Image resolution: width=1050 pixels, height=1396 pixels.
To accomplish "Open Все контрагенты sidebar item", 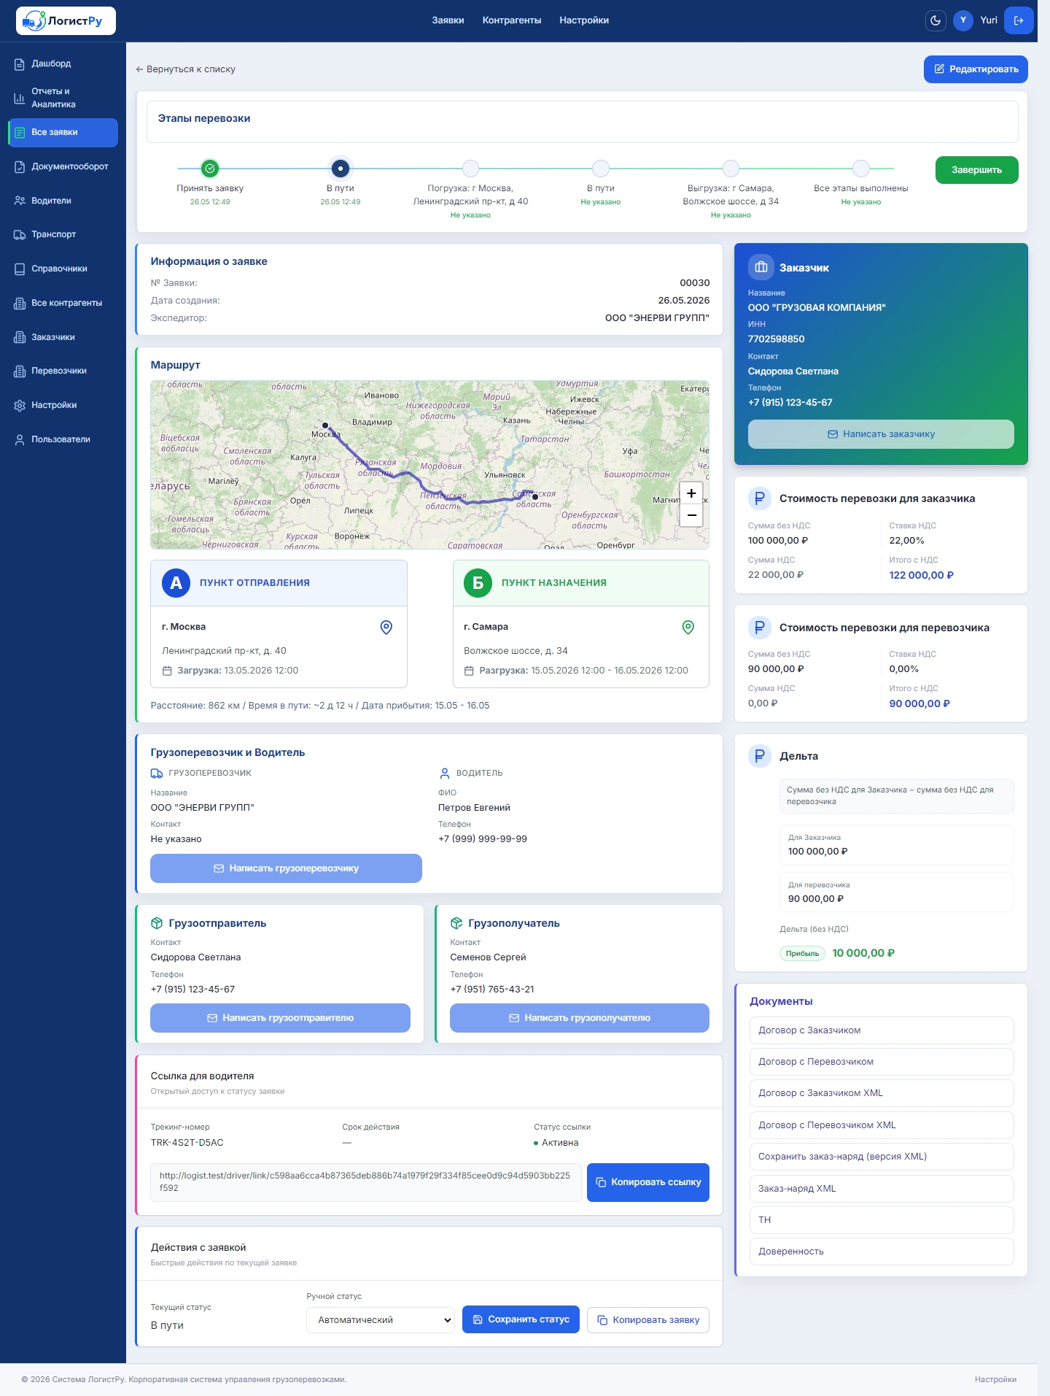I will point(63,303).
